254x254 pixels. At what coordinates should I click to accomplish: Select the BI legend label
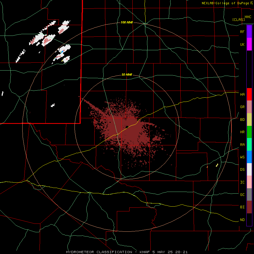[242, 207]
